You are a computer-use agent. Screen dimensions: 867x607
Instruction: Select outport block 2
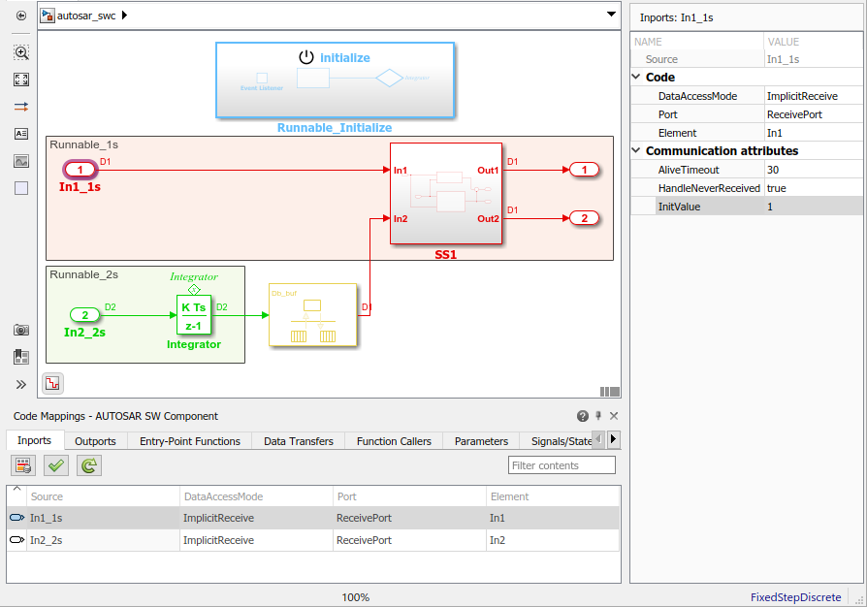[x=585, y=218]
